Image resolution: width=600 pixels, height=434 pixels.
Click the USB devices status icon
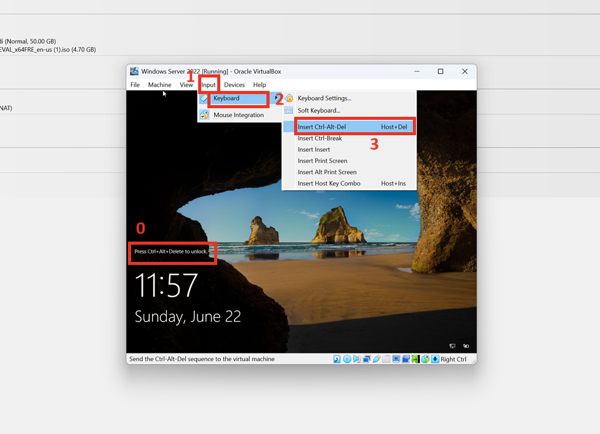point(377,359)
